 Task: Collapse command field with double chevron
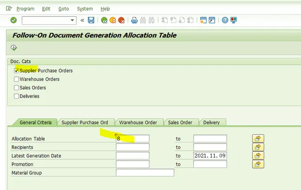[82, 20]
